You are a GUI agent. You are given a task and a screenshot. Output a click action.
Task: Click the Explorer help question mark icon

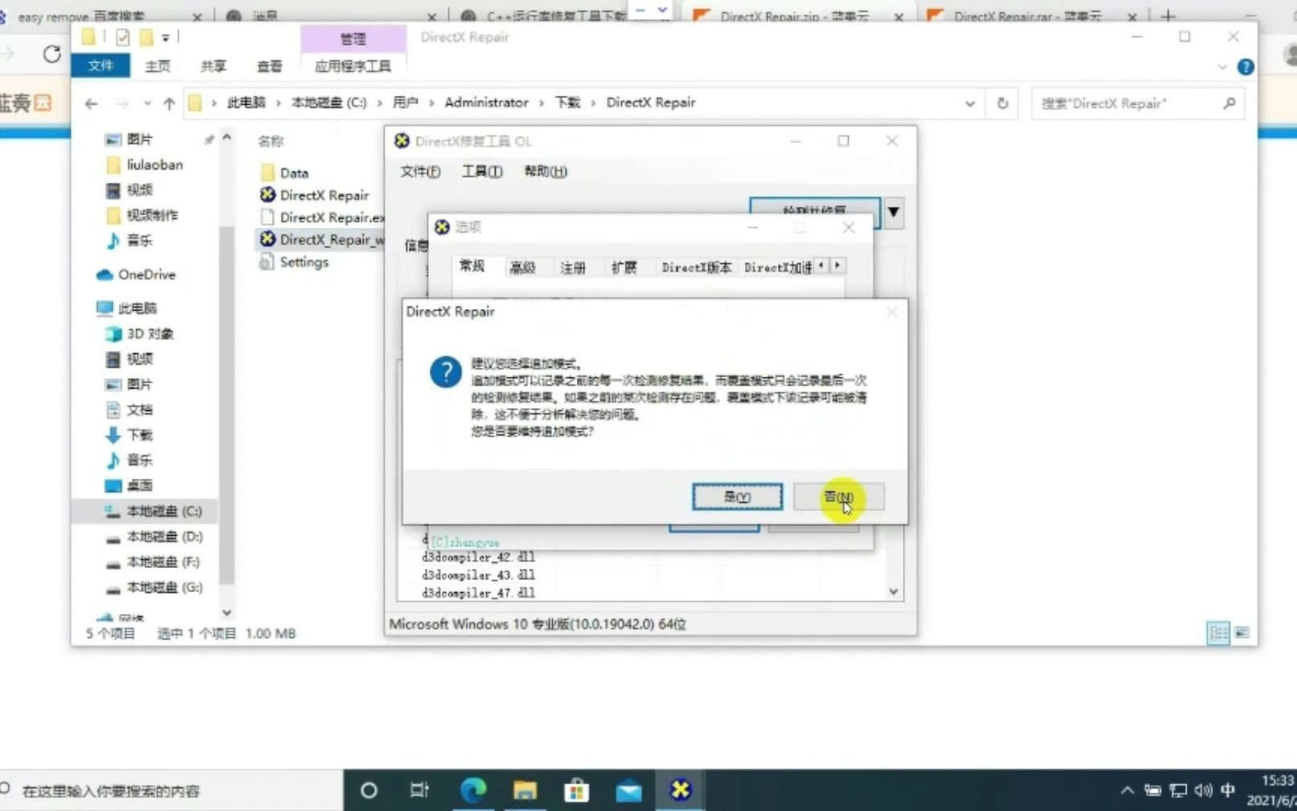tap(1246, 67)
